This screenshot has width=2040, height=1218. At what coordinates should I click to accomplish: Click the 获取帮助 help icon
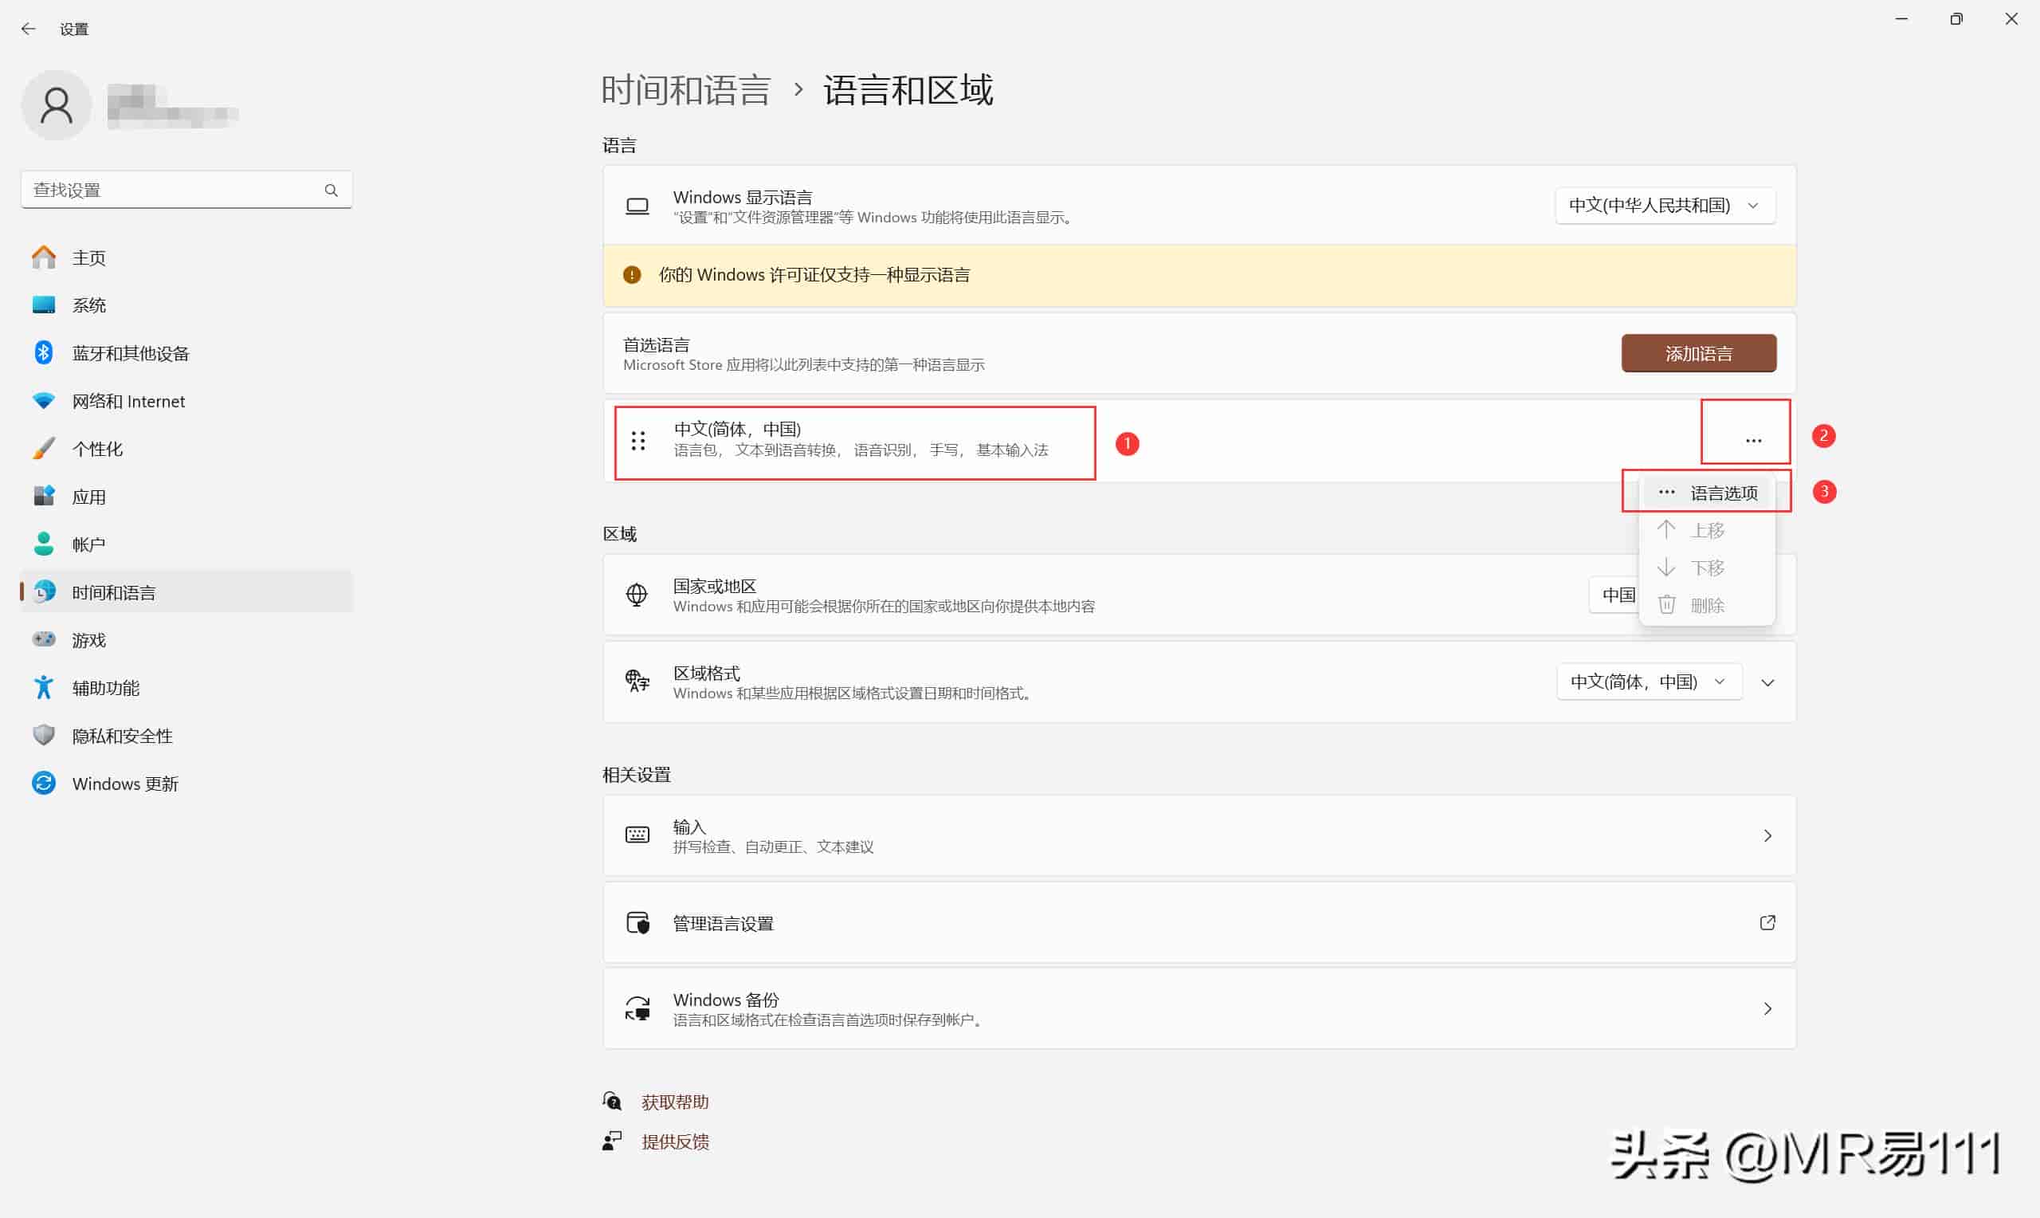[612, 1101]
